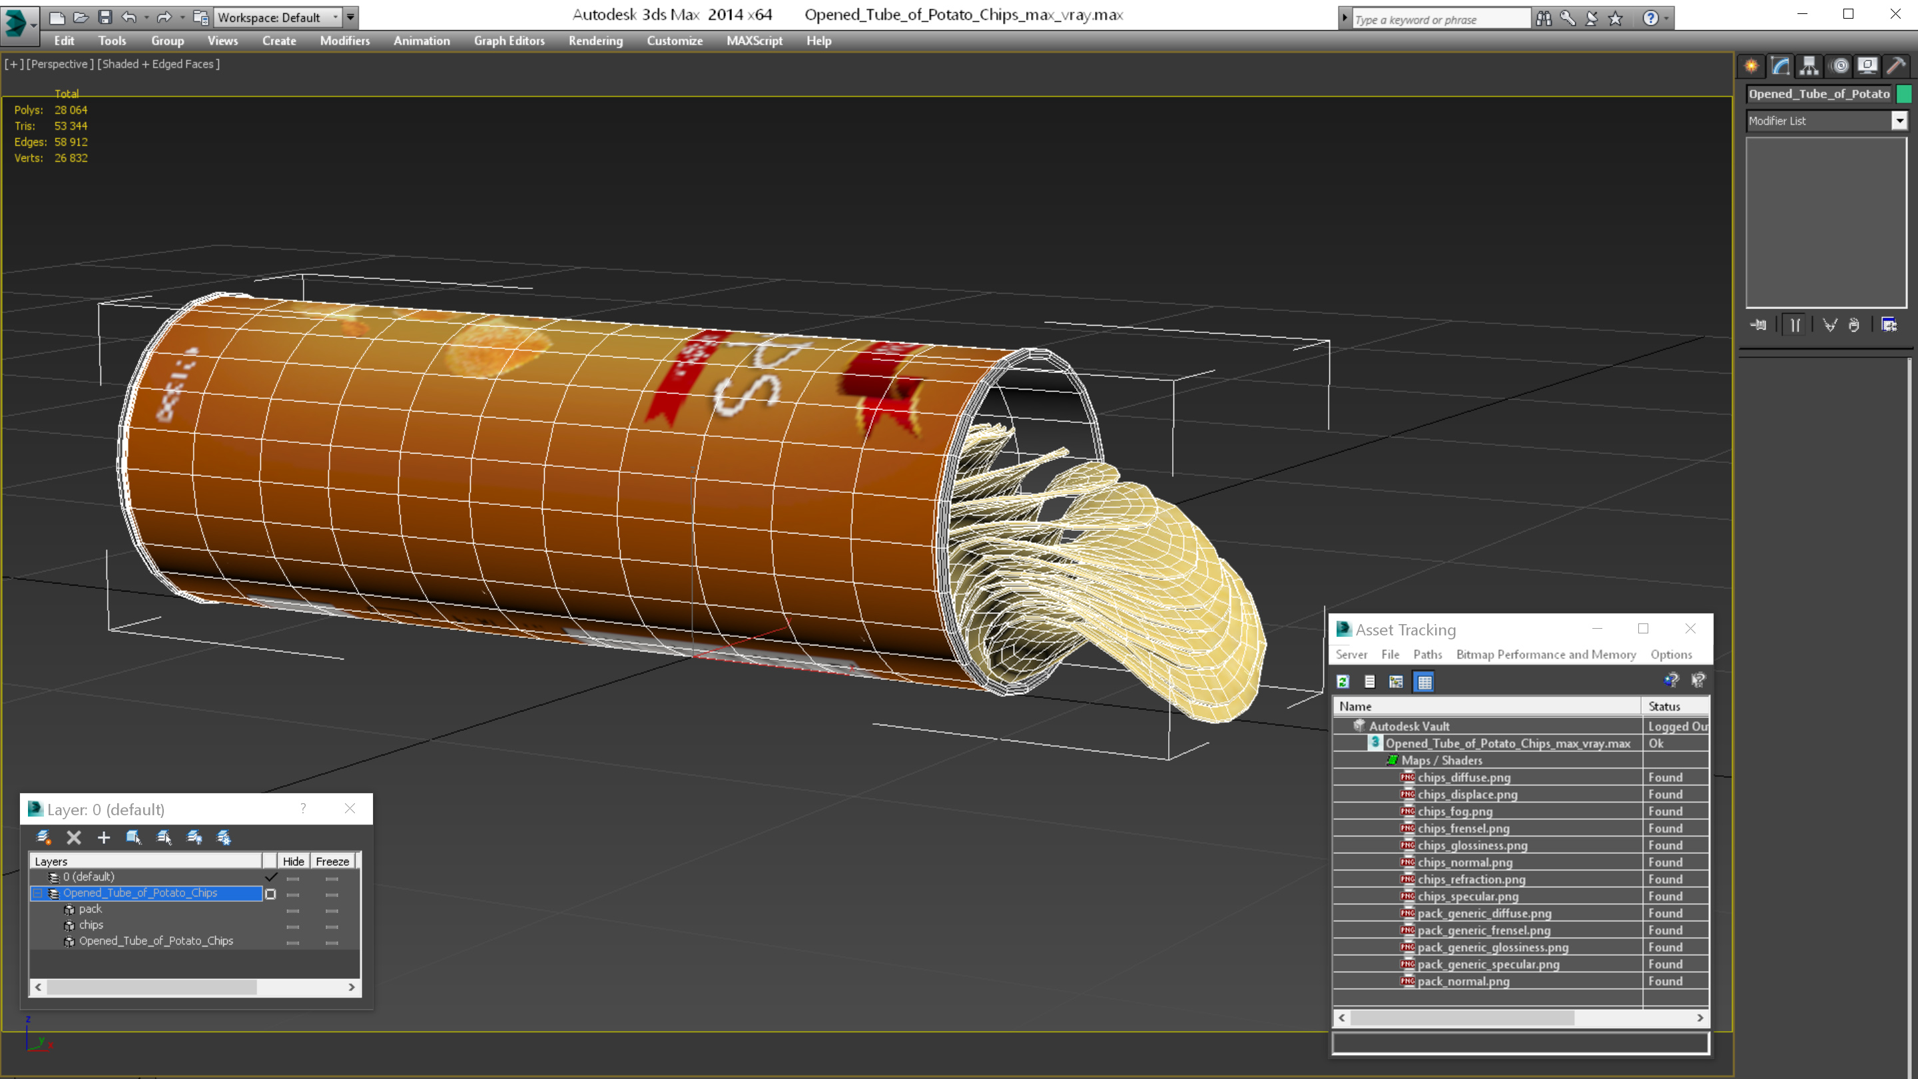Open the Display command panel tab
Viewport: 1918px width, 1079px height.
pyautogui.click(x=1867, y=65)
